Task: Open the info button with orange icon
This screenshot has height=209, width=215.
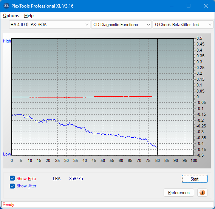Action: pos(202,192)
